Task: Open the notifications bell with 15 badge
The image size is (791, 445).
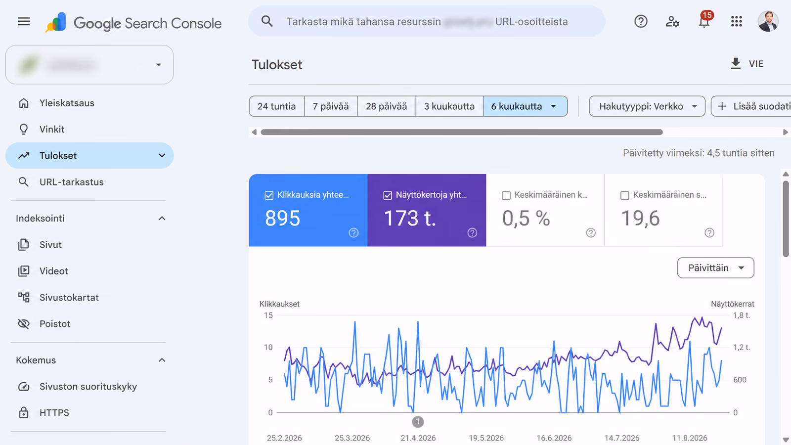Action: point(704,21)
